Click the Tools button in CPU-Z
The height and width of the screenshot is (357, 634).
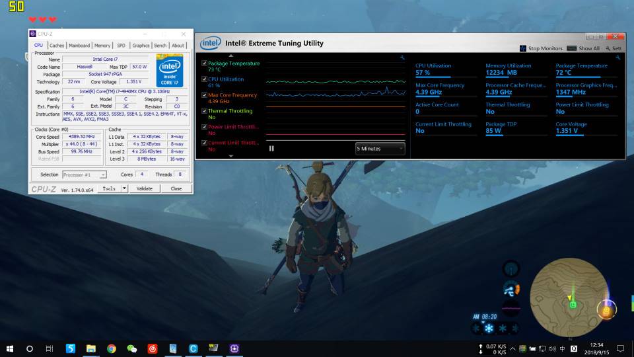click(109, 188)
